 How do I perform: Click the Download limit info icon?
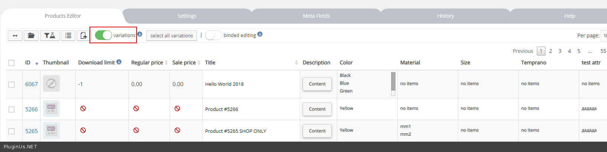[119, 62]
